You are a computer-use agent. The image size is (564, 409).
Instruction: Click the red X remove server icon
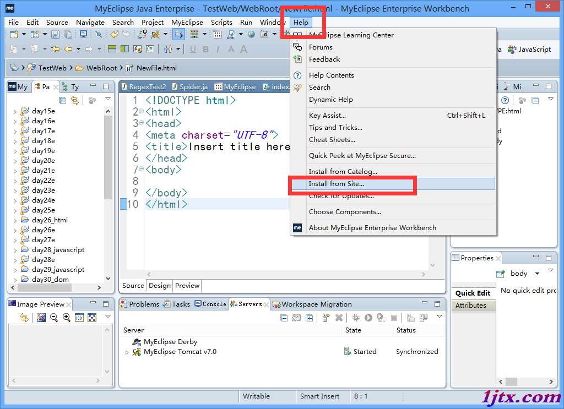[339, 318]
